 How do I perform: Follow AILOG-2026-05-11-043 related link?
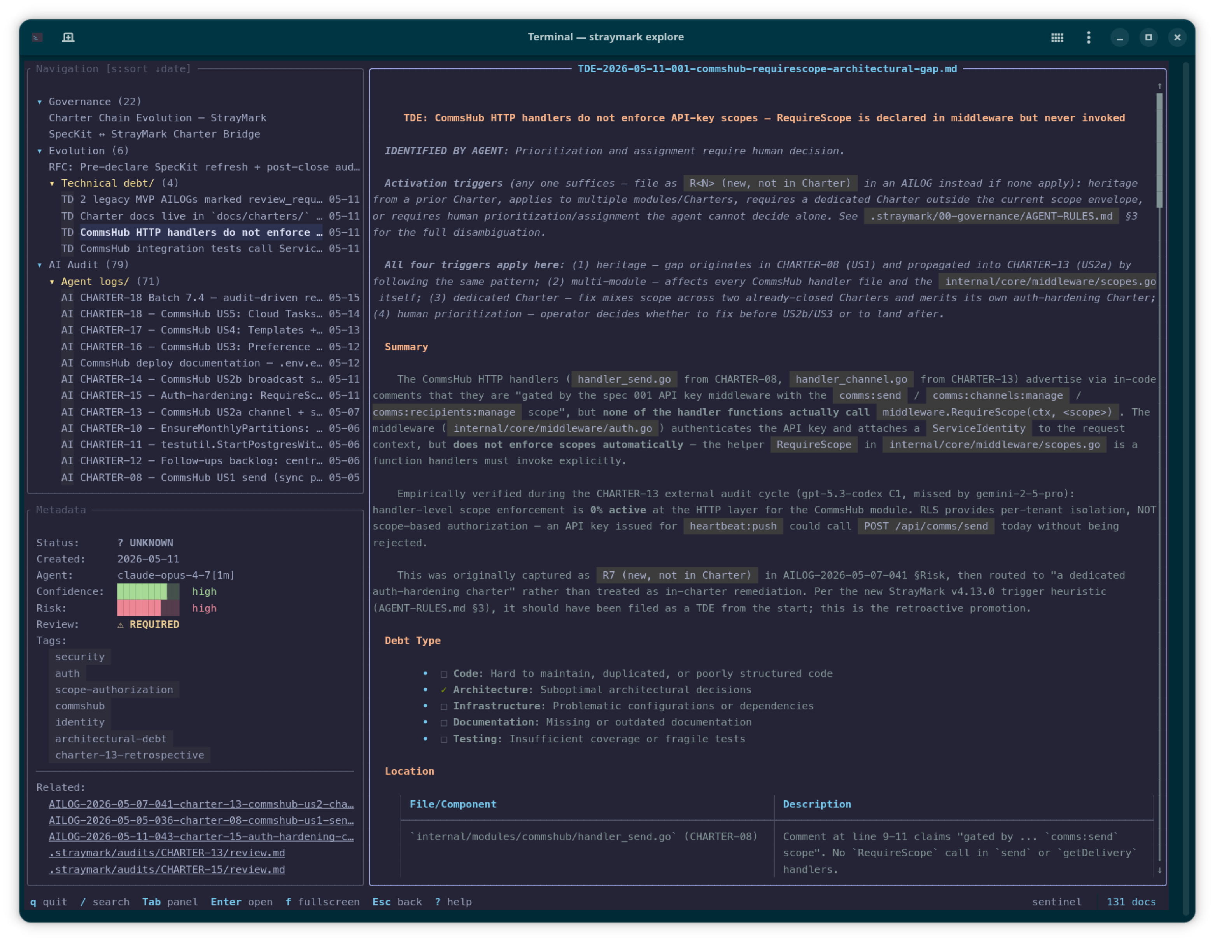[201, 837]
